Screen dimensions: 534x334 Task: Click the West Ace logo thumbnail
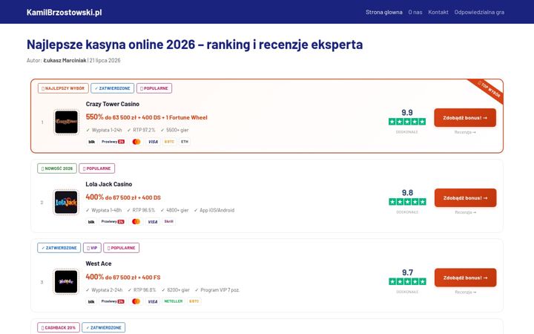coord(66,281)
